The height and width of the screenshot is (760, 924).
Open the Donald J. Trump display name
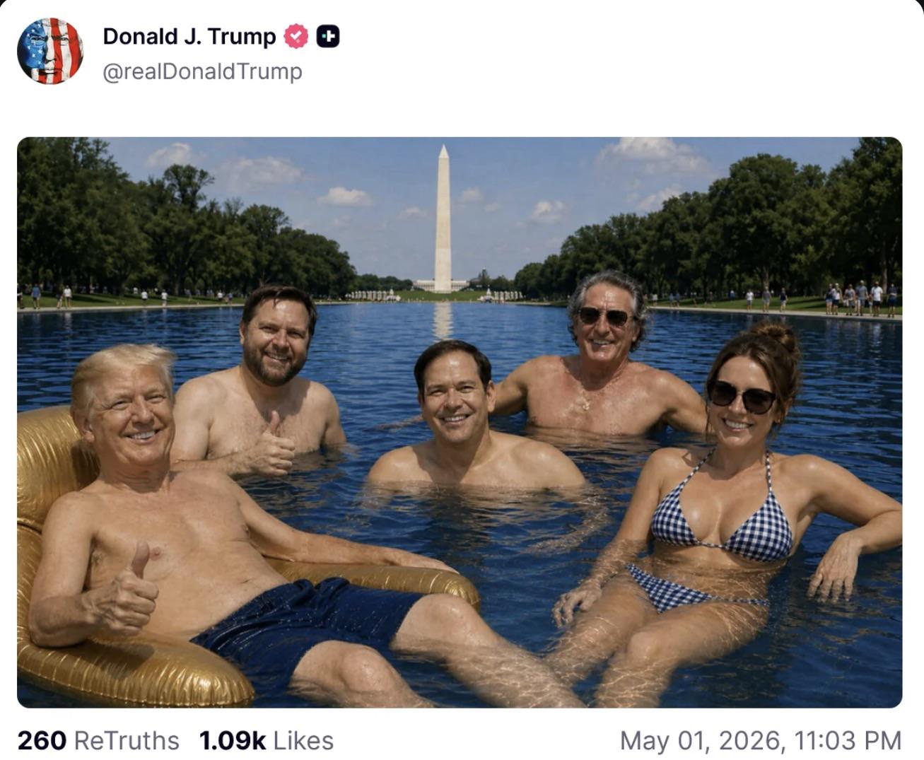(x=189, y=36)
